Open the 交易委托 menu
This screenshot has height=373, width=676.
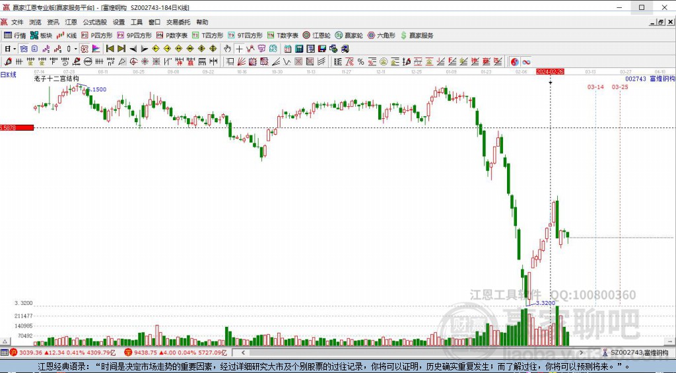pos(178,22)
